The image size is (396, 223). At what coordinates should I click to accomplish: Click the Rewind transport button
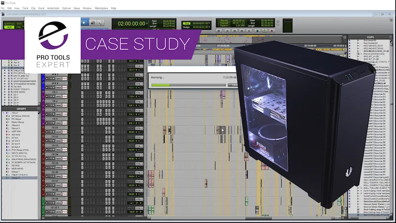pyautogui.click(x=235, y=31)
